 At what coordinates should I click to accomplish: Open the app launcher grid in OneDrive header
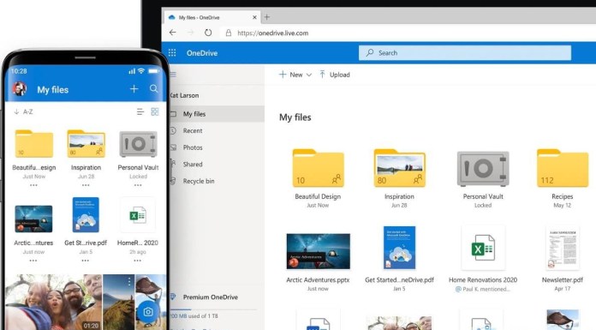point(172,52)
